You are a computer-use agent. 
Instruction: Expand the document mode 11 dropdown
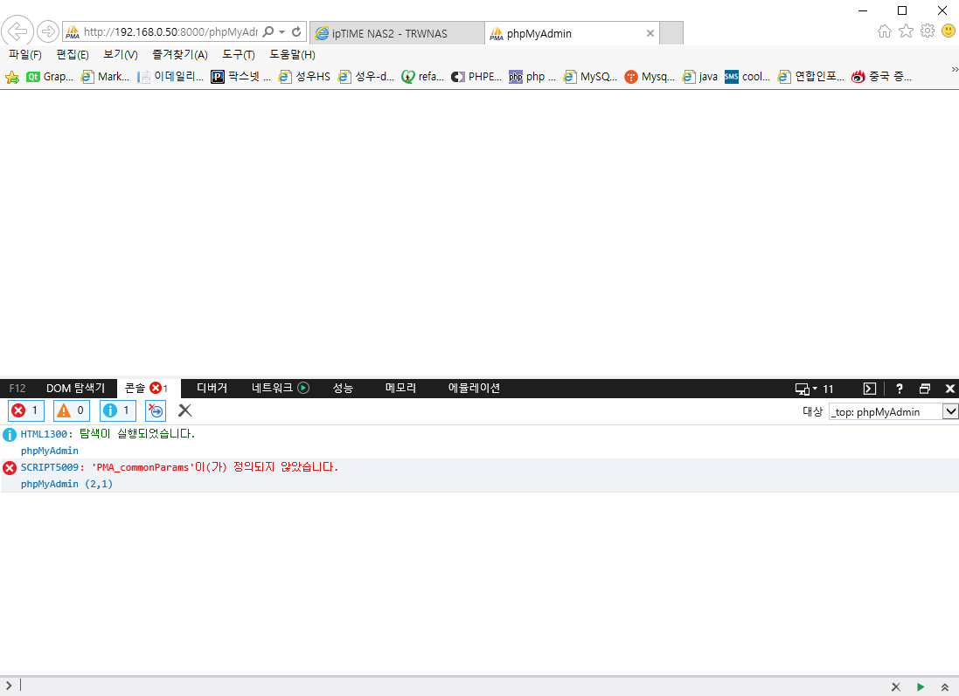[x=814, y=389]
